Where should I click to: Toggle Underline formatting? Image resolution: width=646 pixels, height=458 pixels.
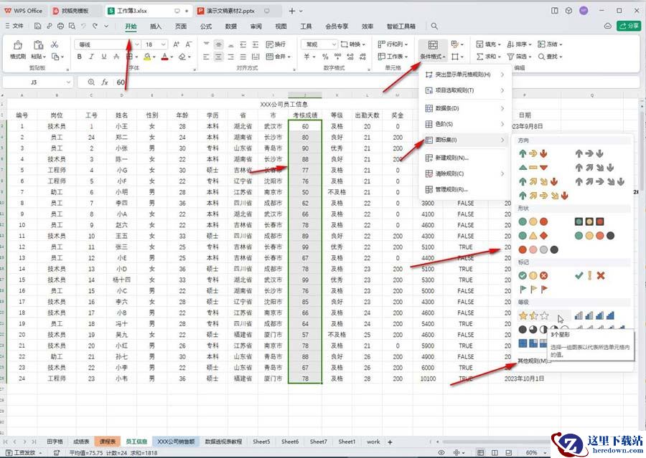pos(104,57)
